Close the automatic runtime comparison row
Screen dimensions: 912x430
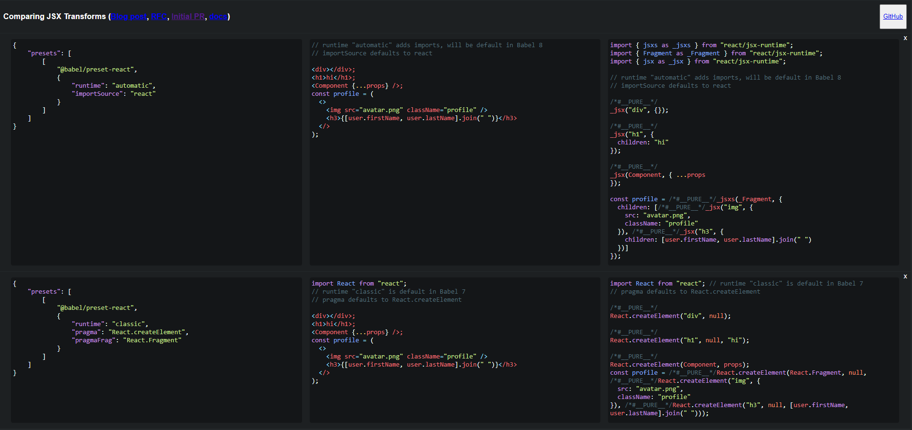pos(905,38)
